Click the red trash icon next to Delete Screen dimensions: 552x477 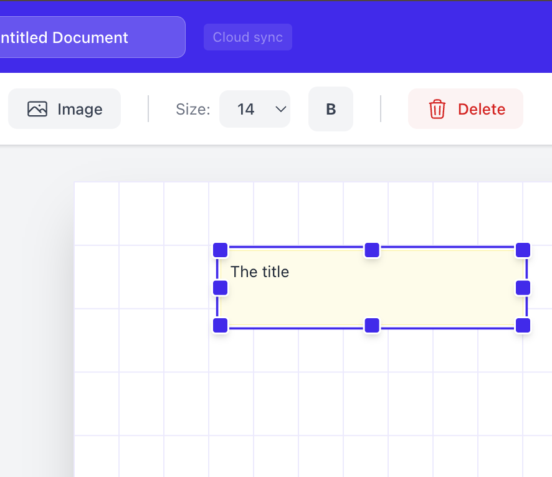coord(437,109)
